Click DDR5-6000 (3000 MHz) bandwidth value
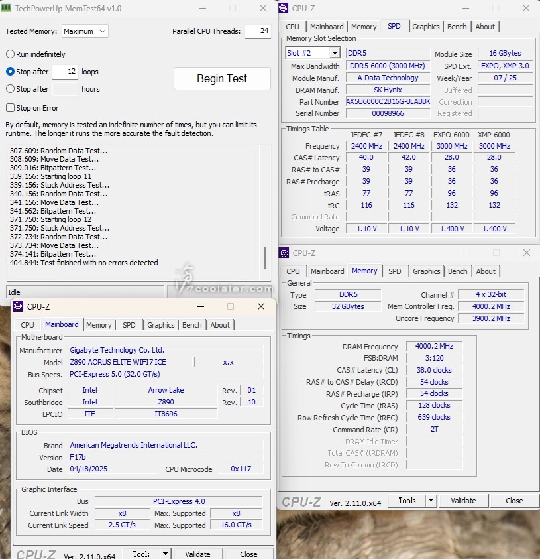This screenshot has width=540, height=559. [x=388, y=66]
